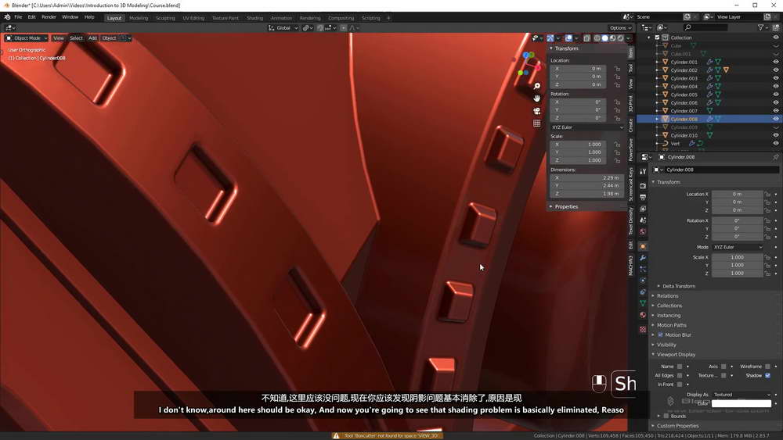Screen dimensions: 783x440
Task: Collapse the Viewport Display panel
Action: pyautogui.click(x=676, y=354)
